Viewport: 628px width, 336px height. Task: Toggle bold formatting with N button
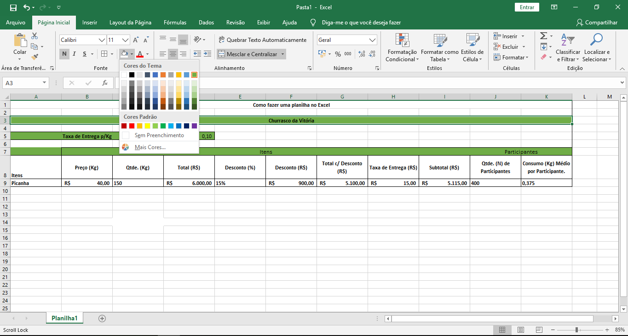click(x=64, y=54)
